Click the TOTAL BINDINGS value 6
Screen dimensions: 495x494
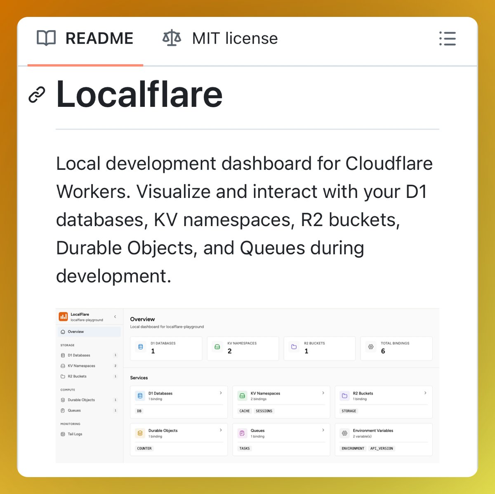[x=383, y=351]
